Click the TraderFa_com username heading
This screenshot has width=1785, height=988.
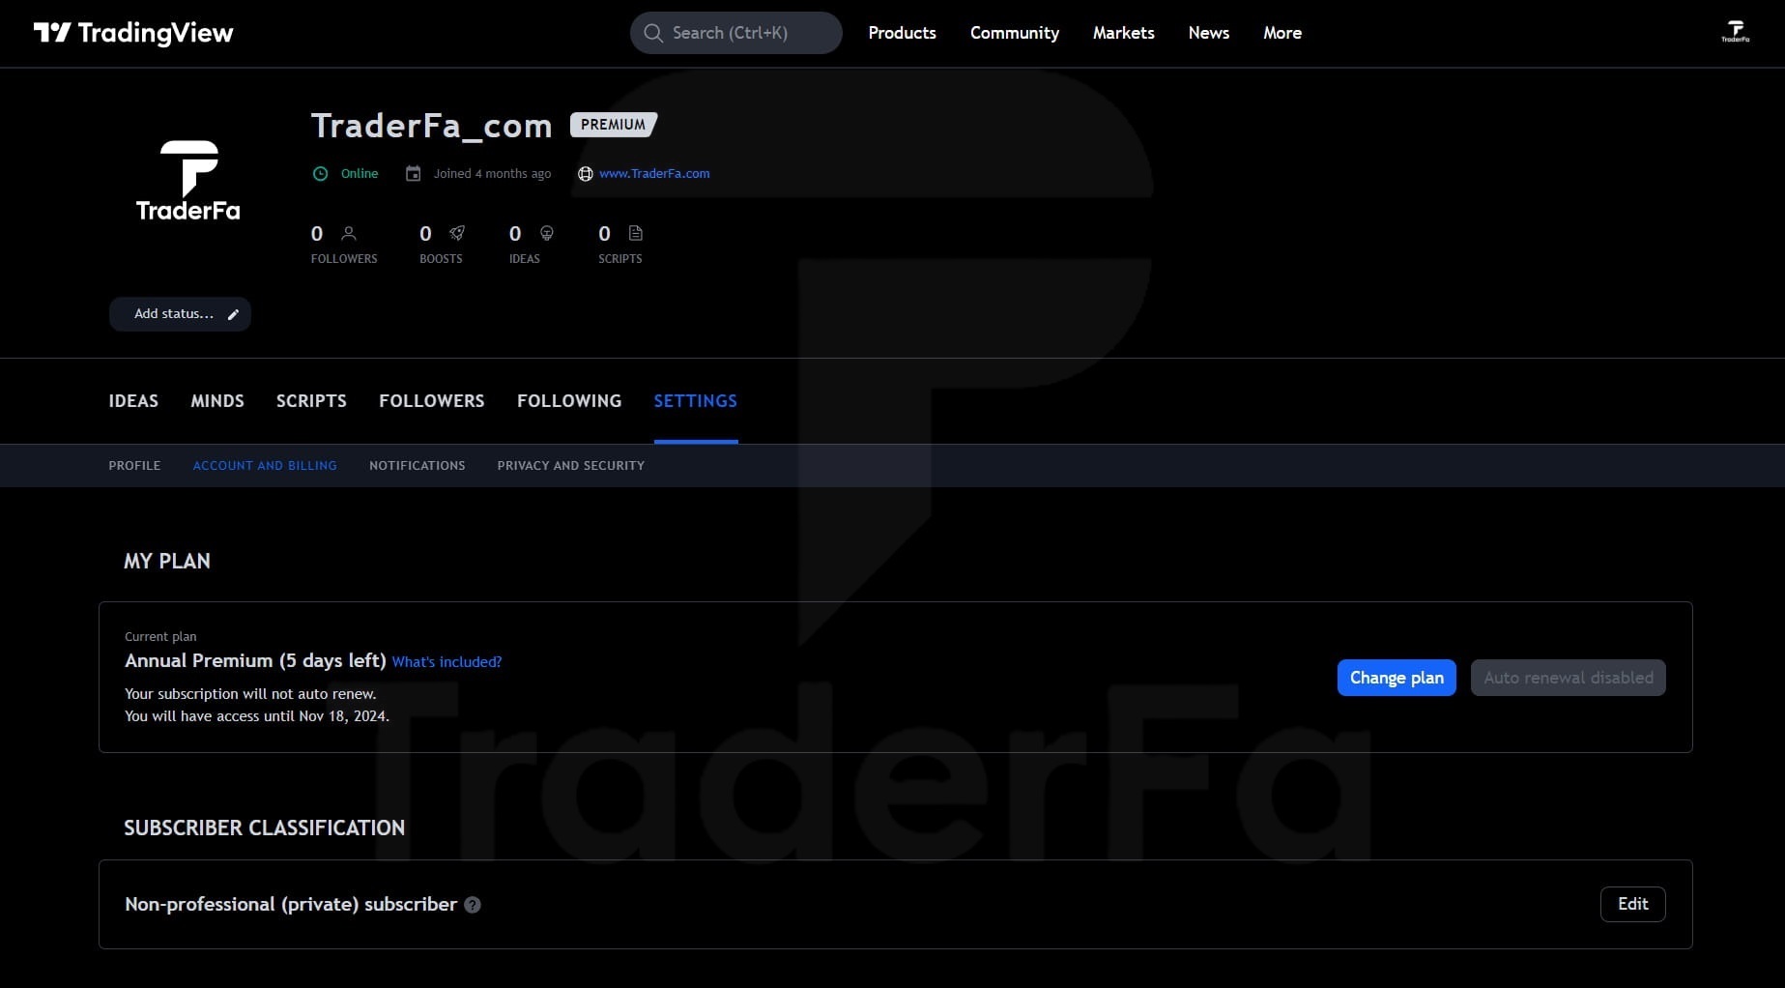(431, 126)
